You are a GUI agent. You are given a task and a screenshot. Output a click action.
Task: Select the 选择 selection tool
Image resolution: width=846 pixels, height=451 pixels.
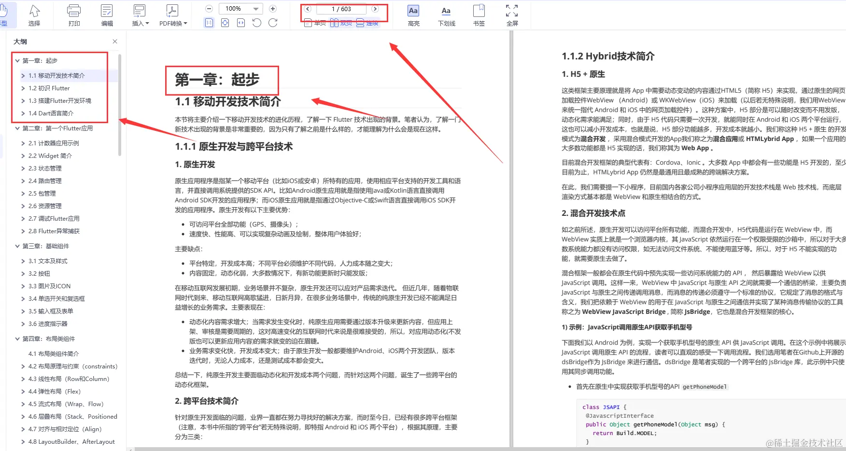click(34, 14)
